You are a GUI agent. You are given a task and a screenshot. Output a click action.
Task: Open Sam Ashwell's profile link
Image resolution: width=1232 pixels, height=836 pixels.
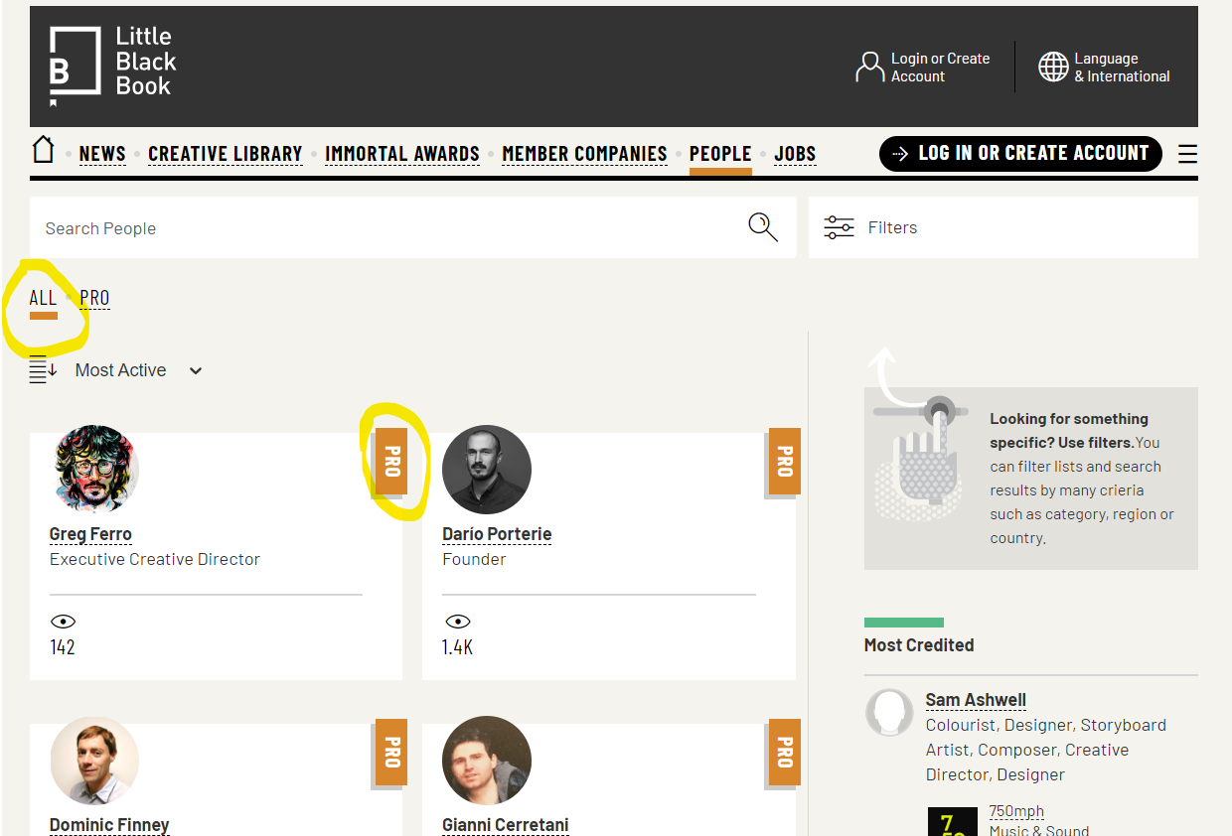[x=976, y=700]
